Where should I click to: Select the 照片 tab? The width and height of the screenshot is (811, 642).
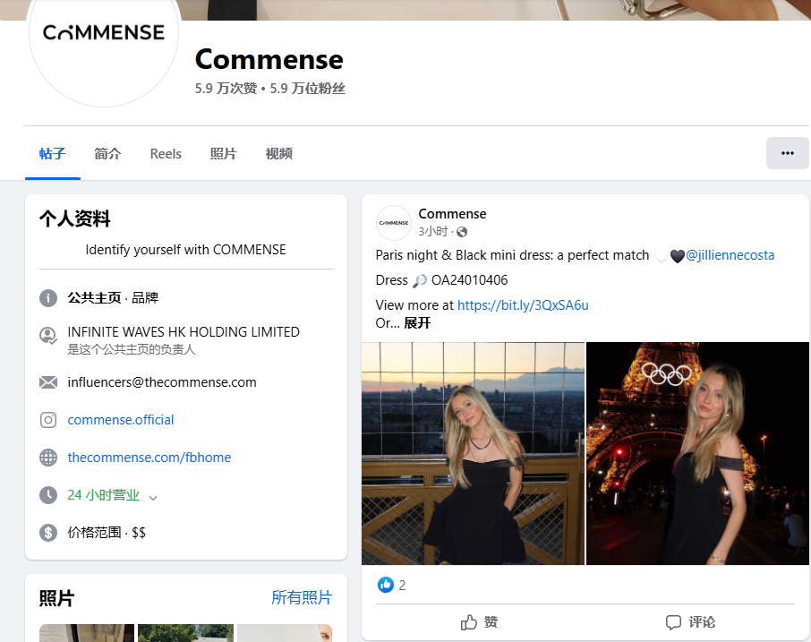[x=223, y=154]
